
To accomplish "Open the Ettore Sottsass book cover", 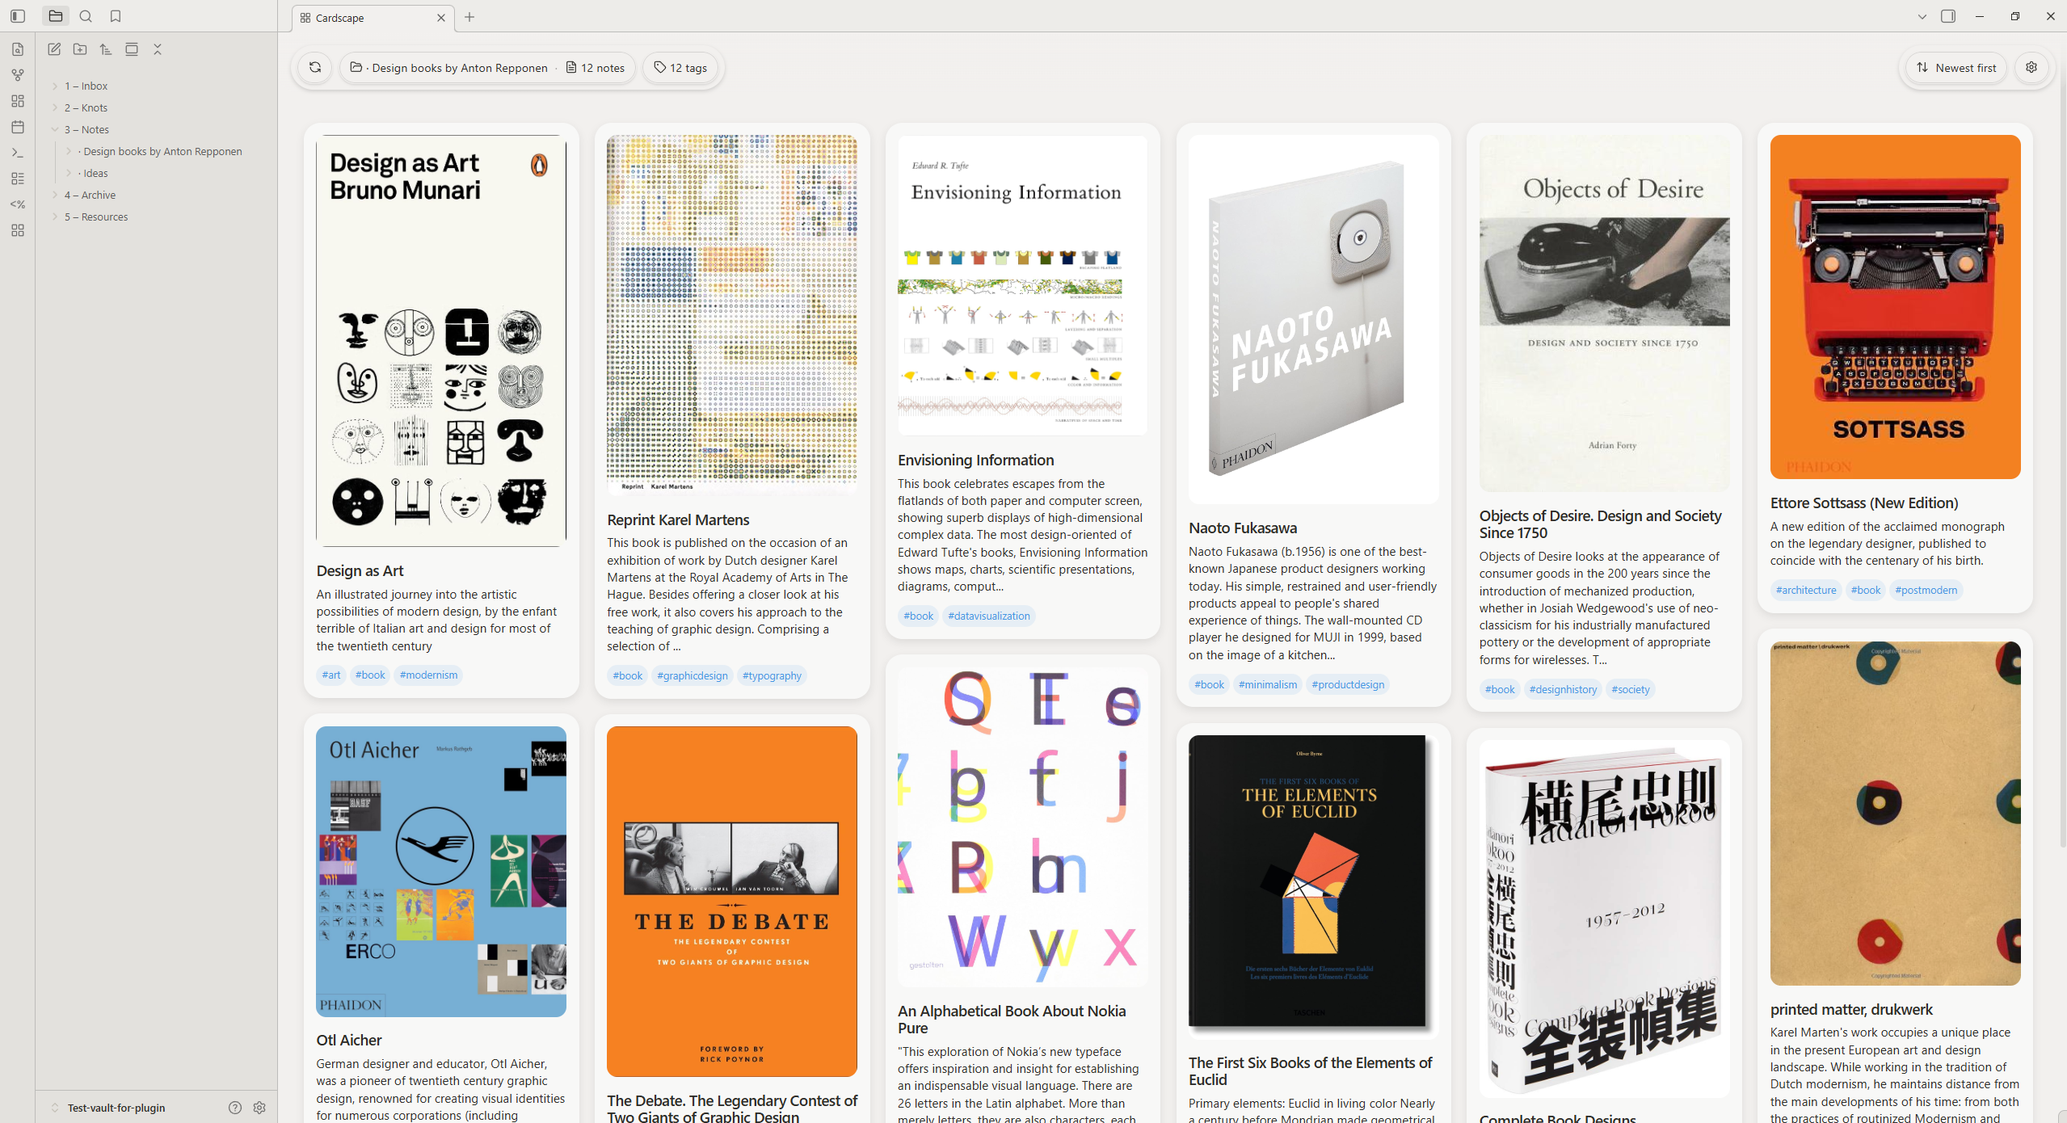I will coord(1895,307).
